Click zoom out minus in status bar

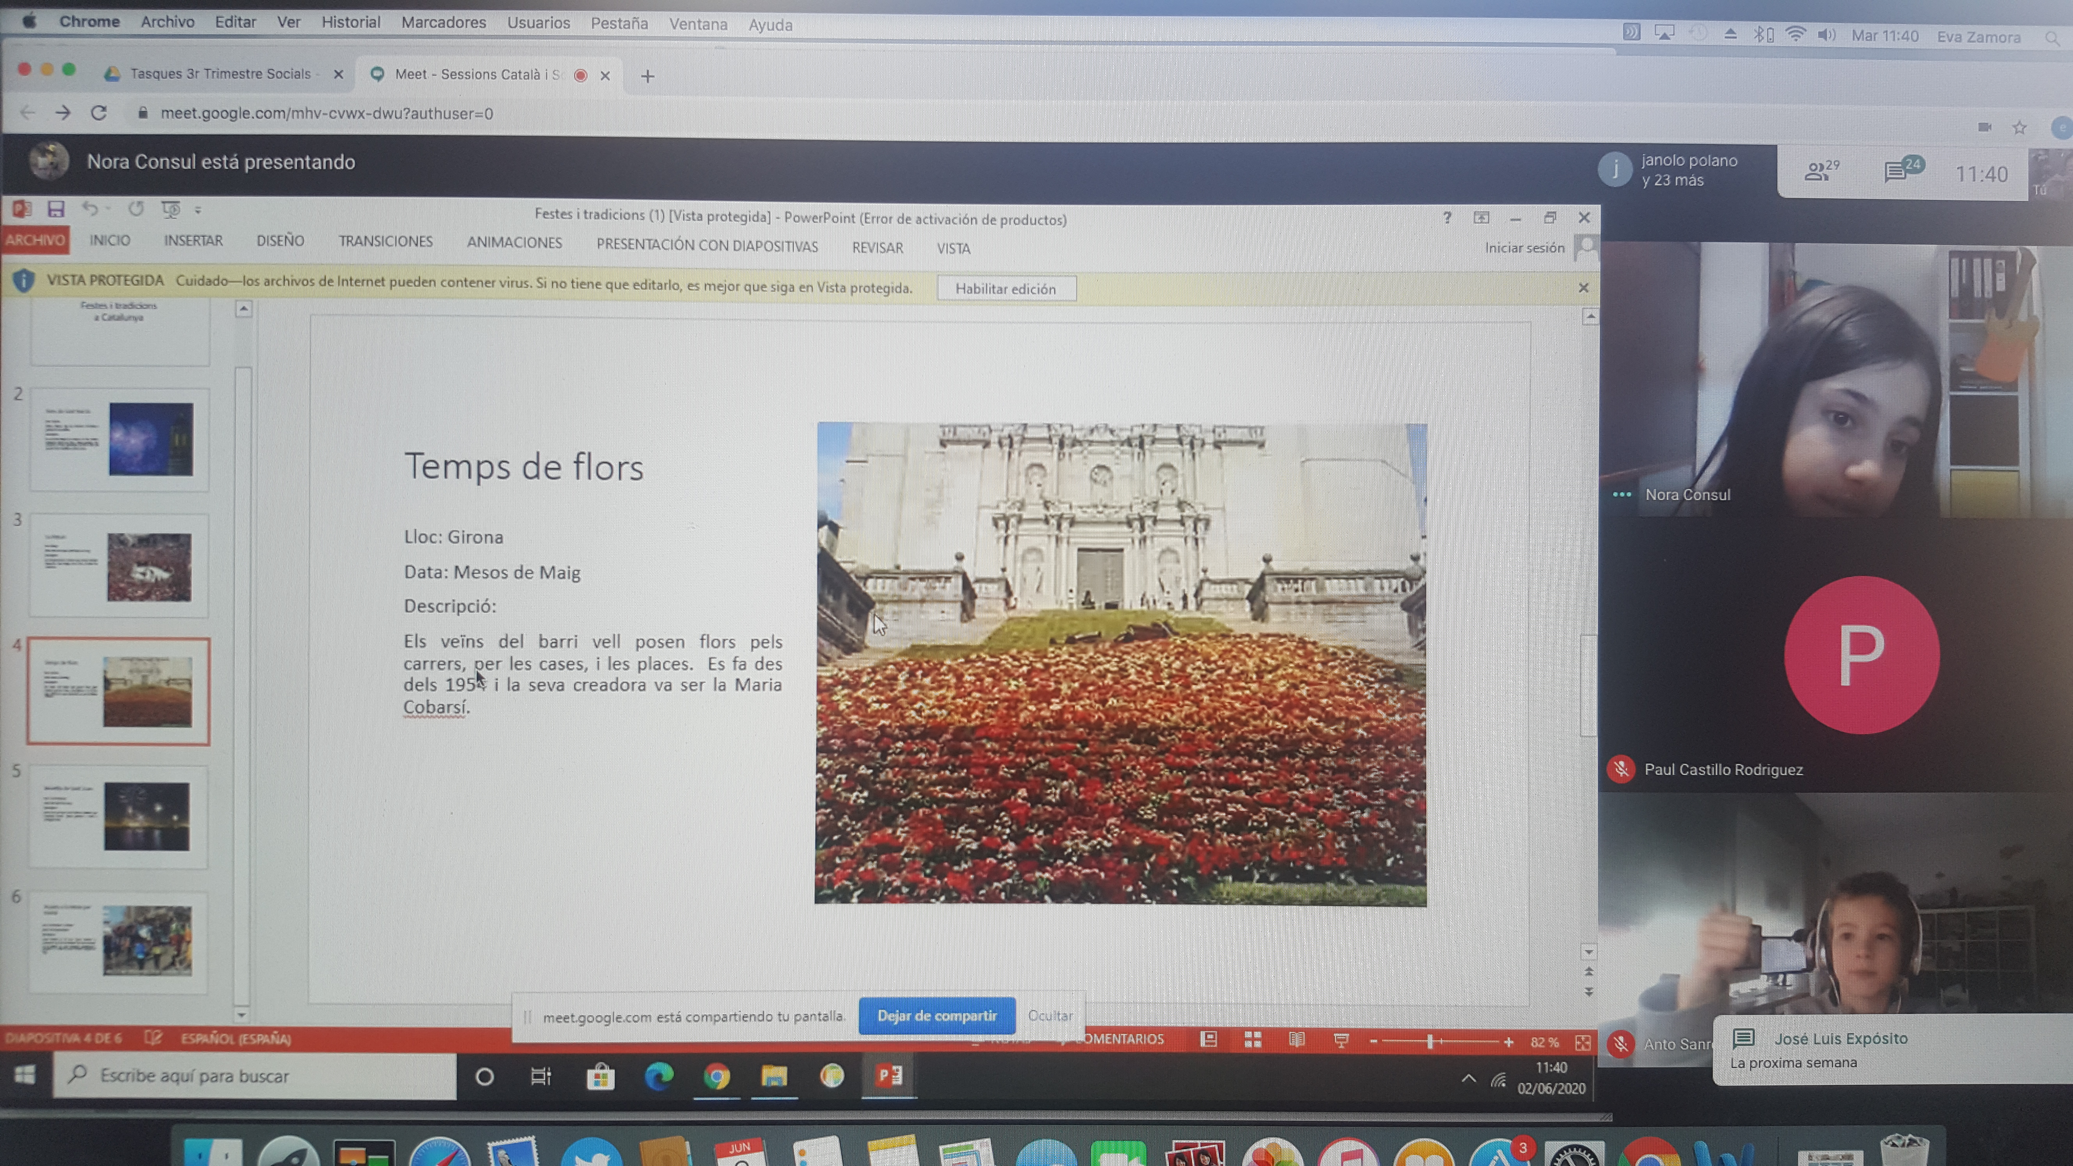pyautogui.click(x=1374, y=1041)
